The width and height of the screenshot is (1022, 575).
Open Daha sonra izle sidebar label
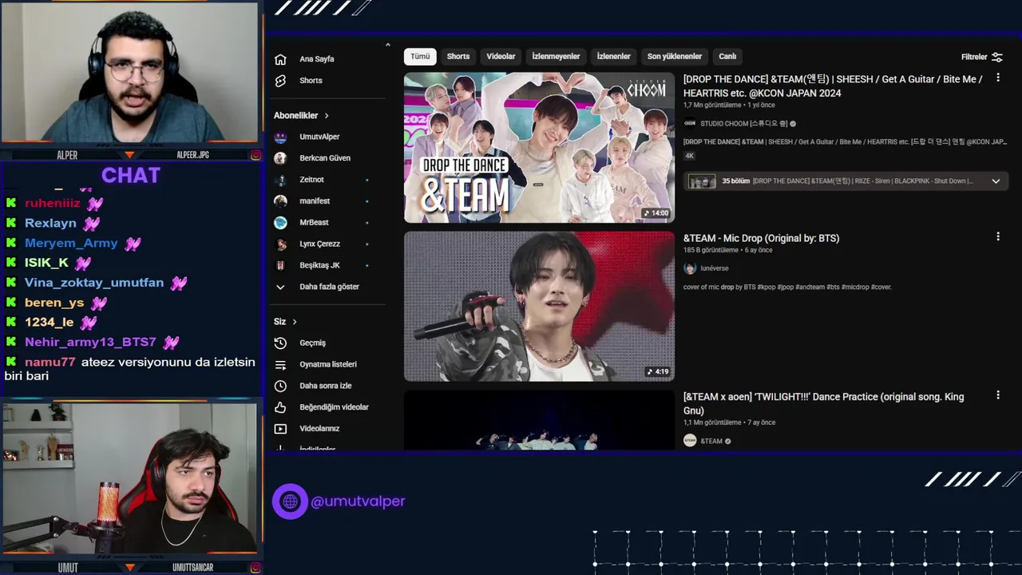coord(326,386)
